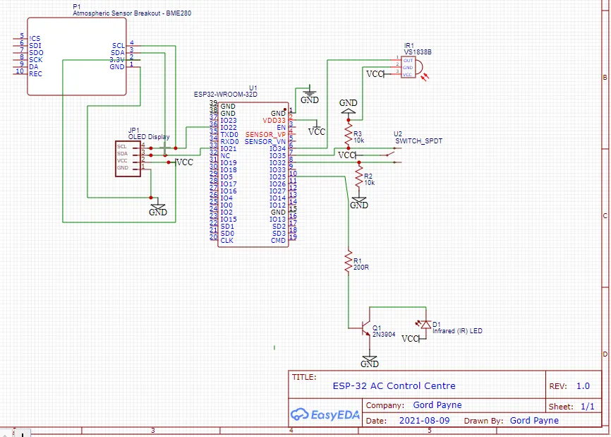Click the SCK pin label on BME280
The width and height of the screenshot is (611, 437).
coord(36,59)
